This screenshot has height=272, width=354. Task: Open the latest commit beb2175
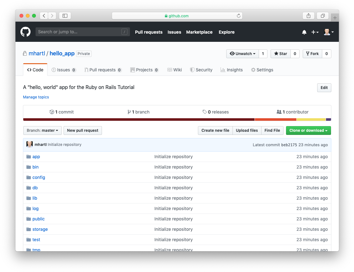(x=289, y=145)
